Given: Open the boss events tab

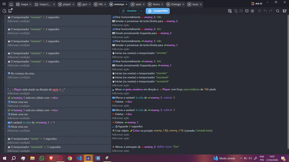Looking at the screenshot, I should coord(195,4).
